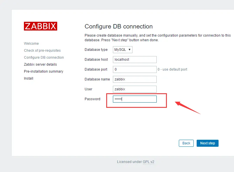This screenshot has width=234, height=172.
Task: Click the Password label text
Action: [x=92, y=99]
